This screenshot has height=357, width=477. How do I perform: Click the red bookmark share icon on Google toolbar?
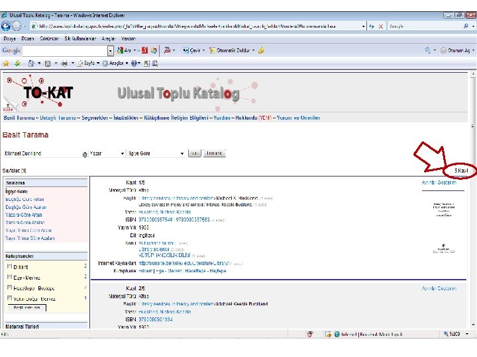(167, 50)
